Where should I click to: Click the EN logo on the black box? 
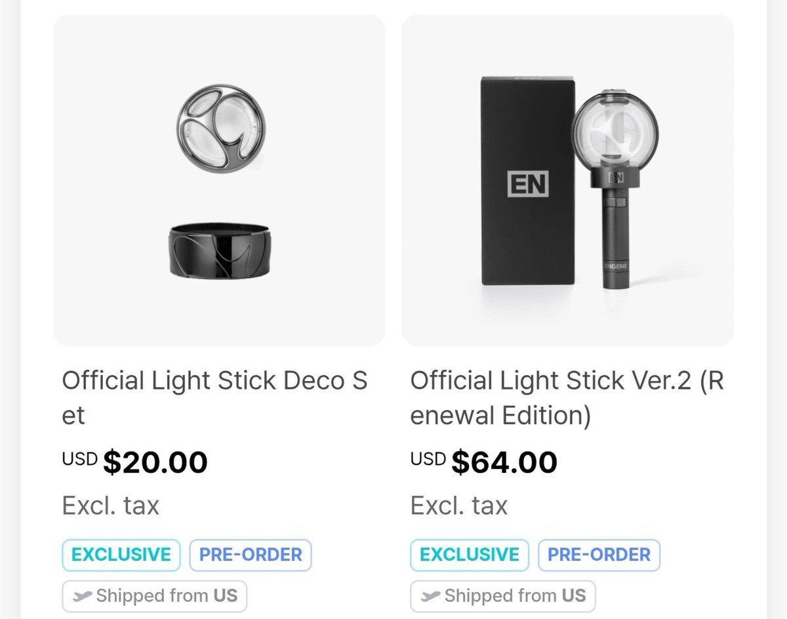point(528,184)
